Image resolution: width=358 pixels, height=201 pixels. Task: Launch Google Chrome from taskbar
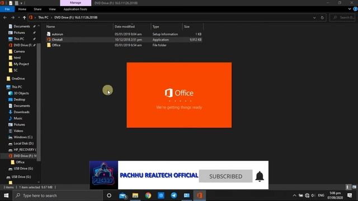pos(148,195)
